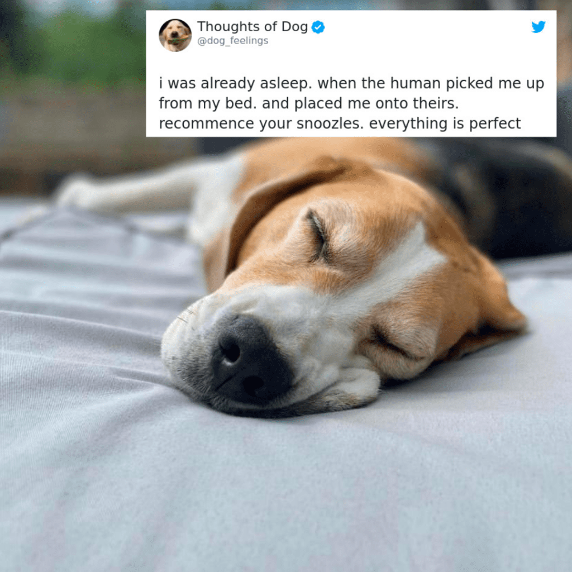Click the sleeping dog's black nose
The width and height of the screenshot is (572, 572).
coord(251,360)
